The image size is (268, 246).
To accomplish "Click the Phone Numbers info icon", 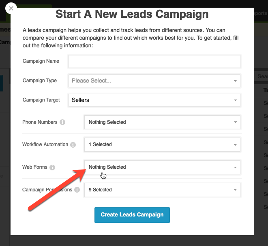I will coord(62,122).
